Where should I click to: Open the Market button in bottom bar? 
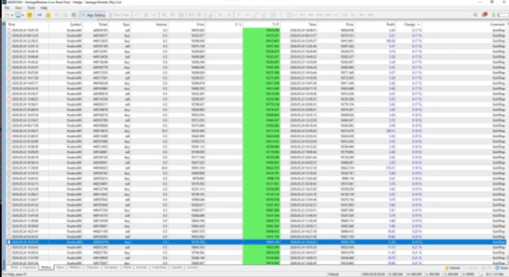pos(452,268)
